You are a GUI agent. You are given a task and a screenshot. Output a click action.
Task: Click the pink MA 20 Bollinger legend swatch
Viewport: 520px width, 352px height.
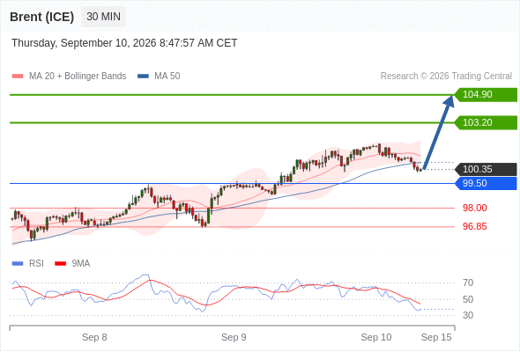pos(18,77)
